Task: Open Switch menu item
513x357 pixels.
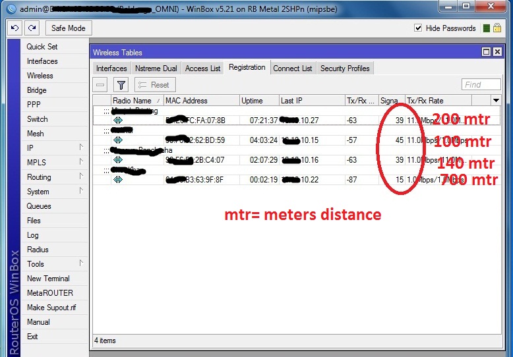Action: click(x=38, y=119)
